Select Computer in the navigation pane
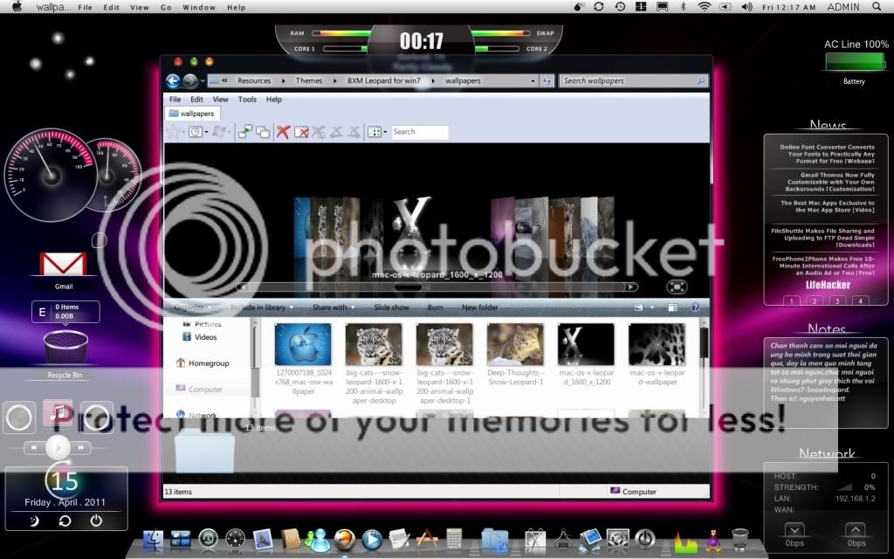 pos(199,389)
